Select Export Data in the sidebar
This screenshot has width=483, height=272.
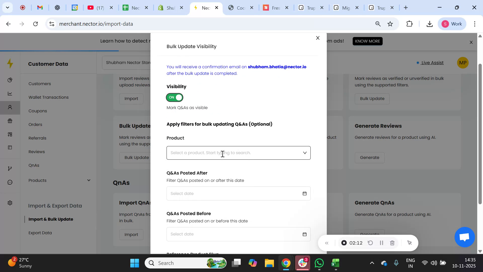(x=40, y=233)
